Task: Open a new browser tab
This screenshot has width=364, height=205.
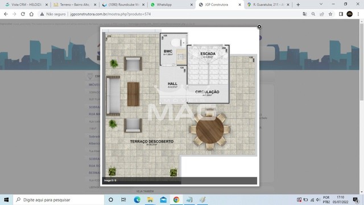Action: pos(298,5)
